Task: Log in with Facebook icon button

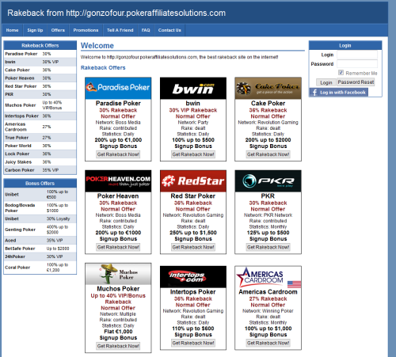Action: 339,93
